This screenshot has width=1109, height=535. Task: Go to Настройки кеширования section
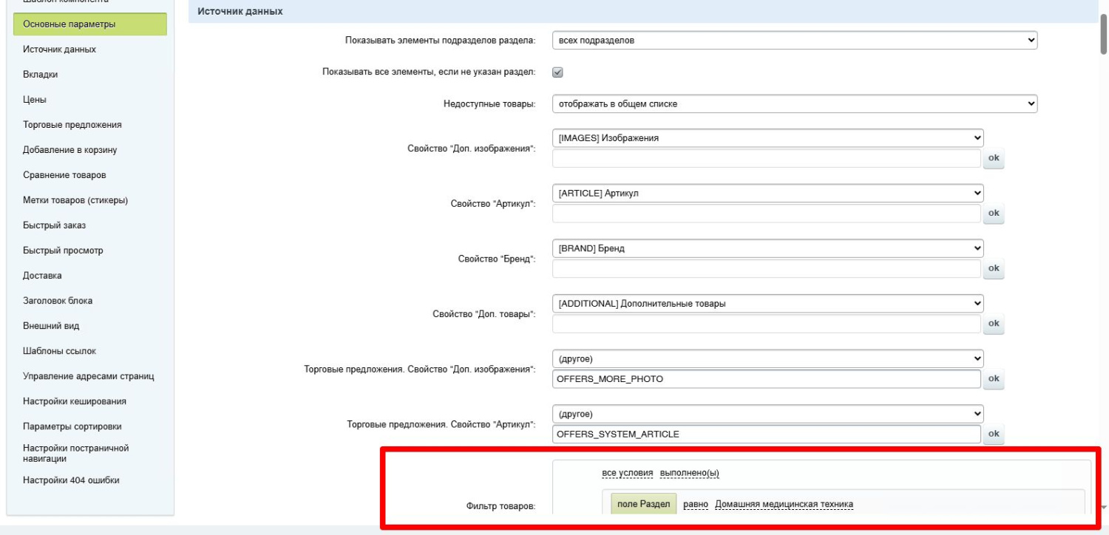(x=75, y=401)
